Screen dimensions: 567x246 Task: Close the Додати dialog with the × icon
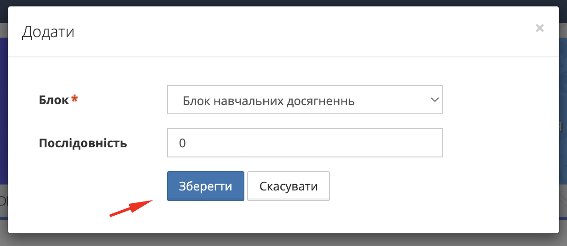[540, 28]
